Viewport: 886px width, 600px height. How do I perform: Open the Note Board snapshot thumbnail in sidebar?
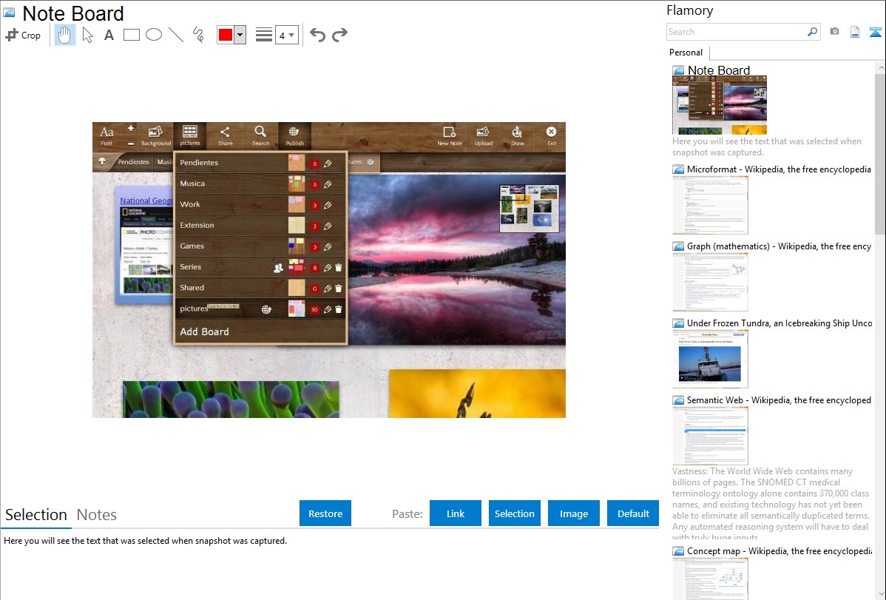coord(720,106)
